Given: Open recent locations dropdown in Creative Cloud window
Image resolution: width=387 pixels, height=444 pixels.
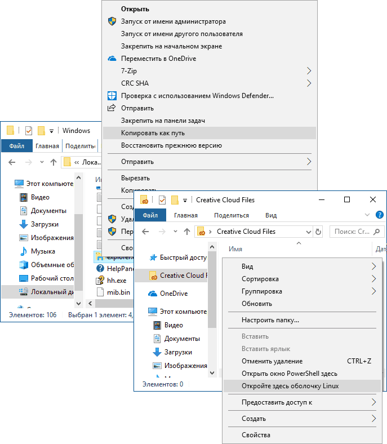Looking at the screenshot, I should click(x=176, y=232).
